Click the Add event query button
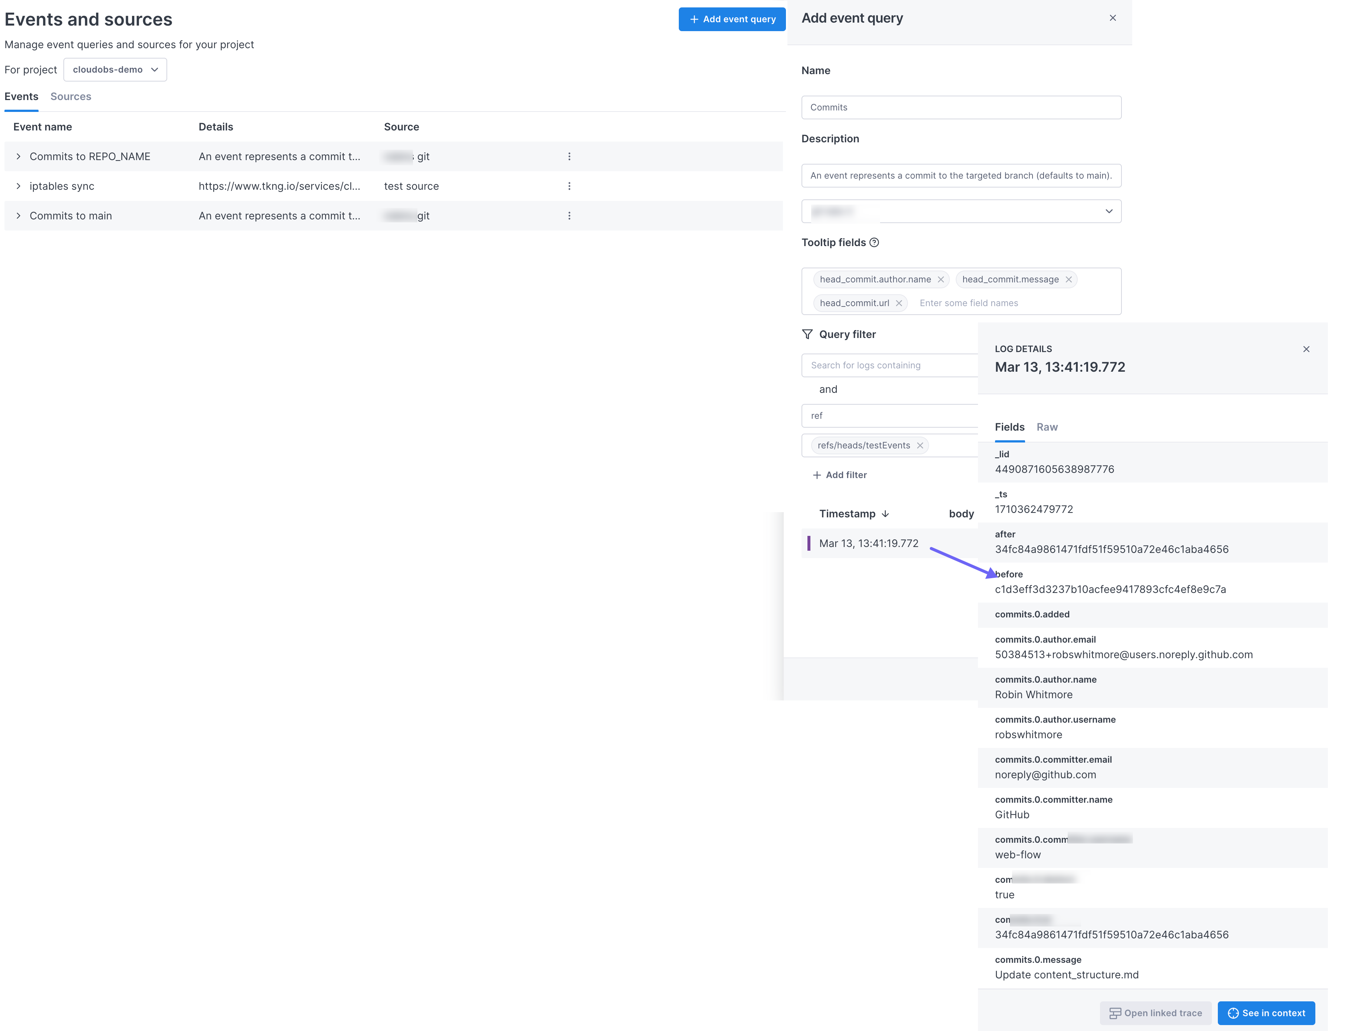This screenshot has width=1345, height=1031. (732, 19)
